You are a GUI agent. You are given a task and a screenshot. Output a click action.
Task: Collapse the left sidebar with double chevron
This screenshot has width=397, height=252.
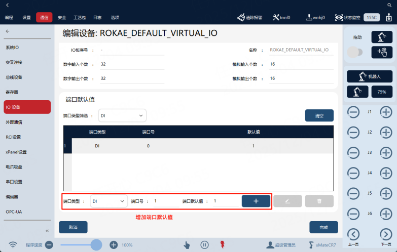click(47, 231)
